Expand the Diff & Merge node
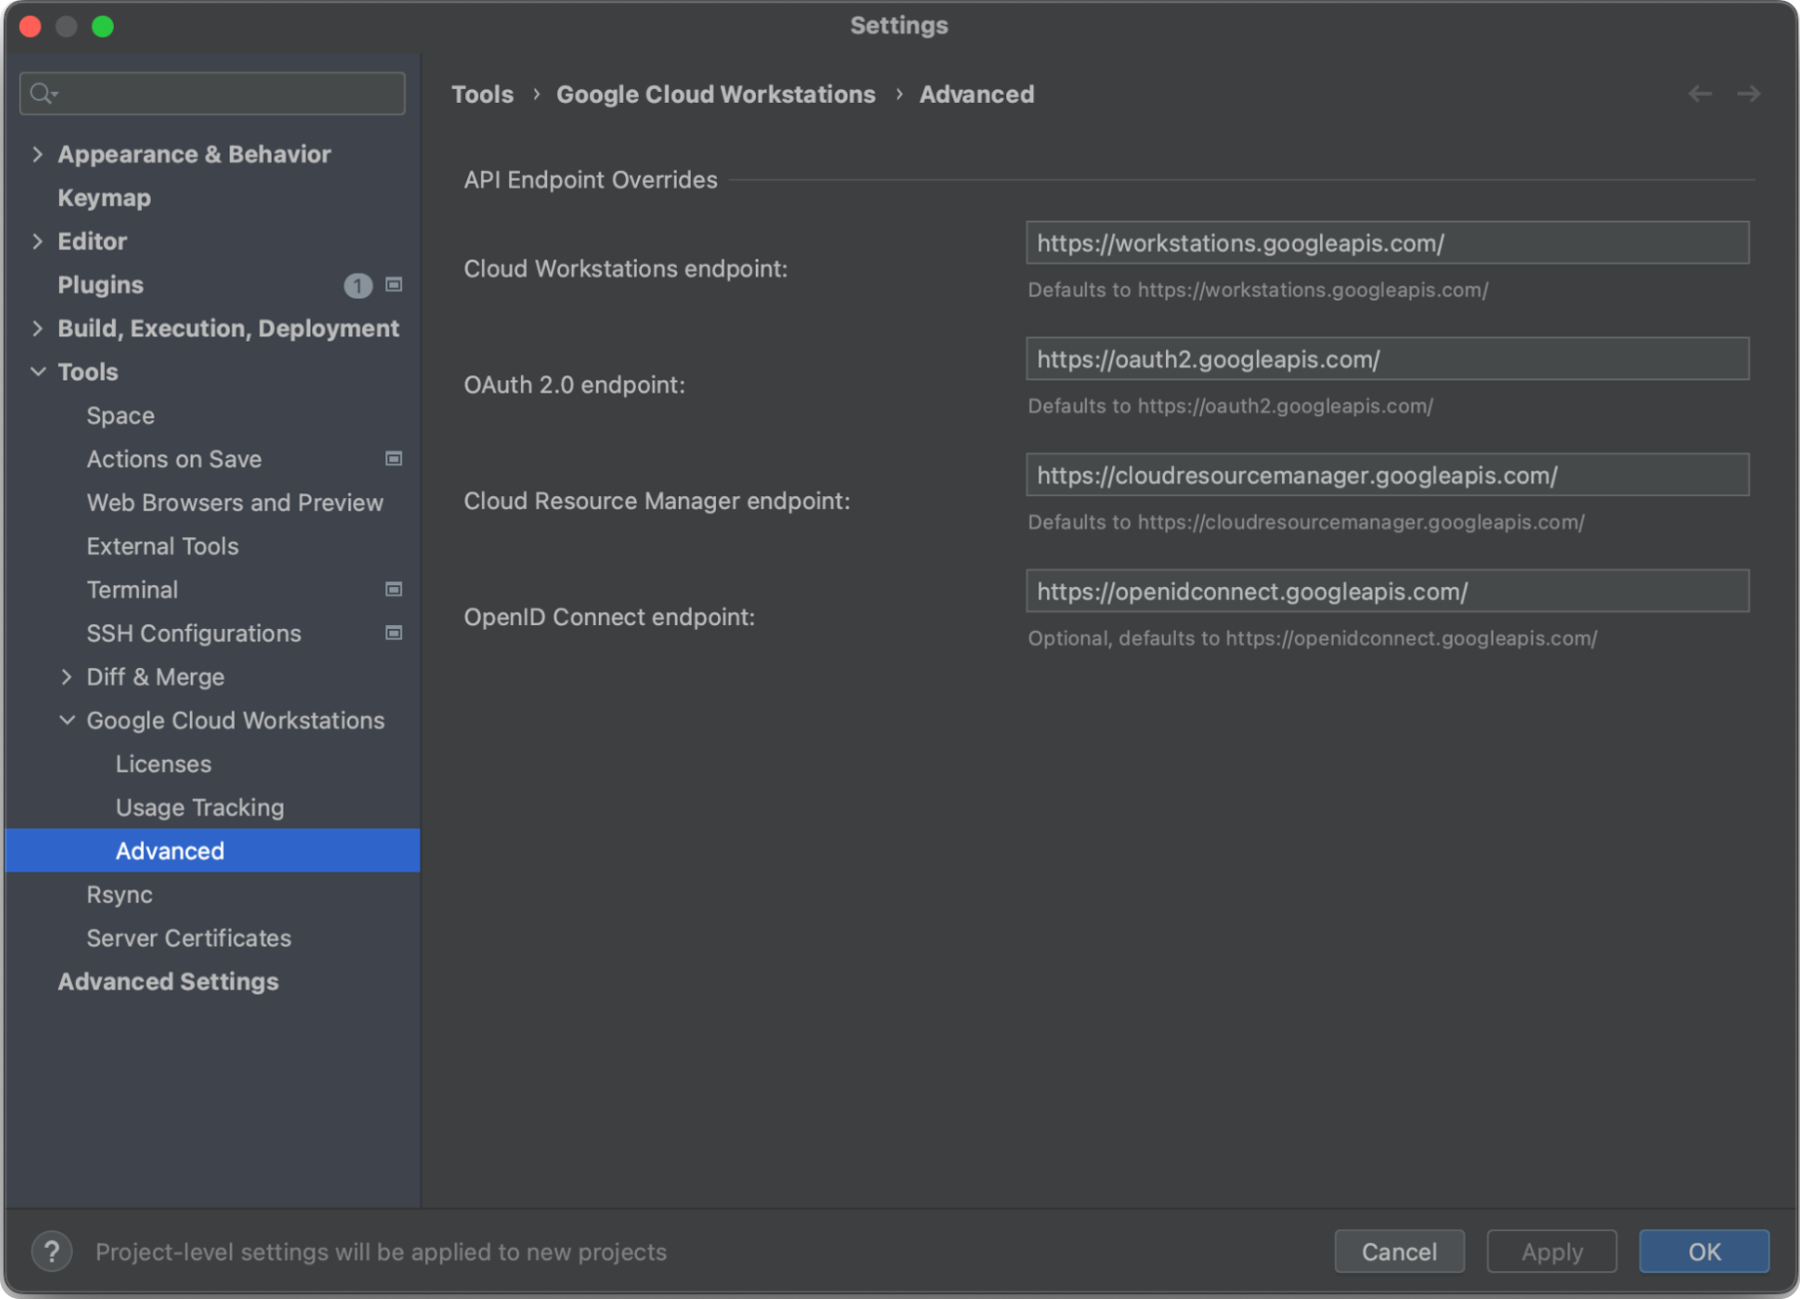This screenshot has width=1800, height=1299. coord(67,677)
